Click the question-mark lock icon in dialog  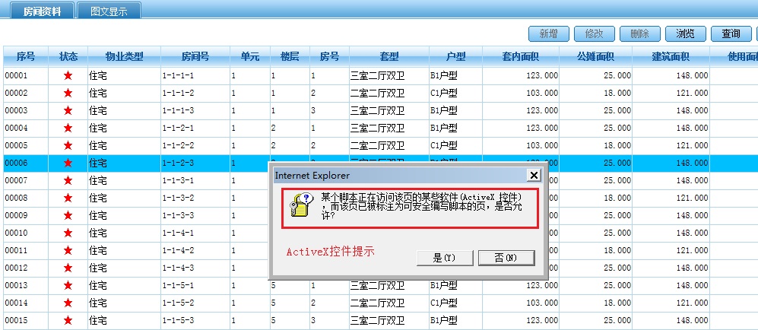(300, 206)
